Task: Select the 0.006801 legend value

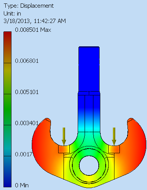Action: pos(27,61)
